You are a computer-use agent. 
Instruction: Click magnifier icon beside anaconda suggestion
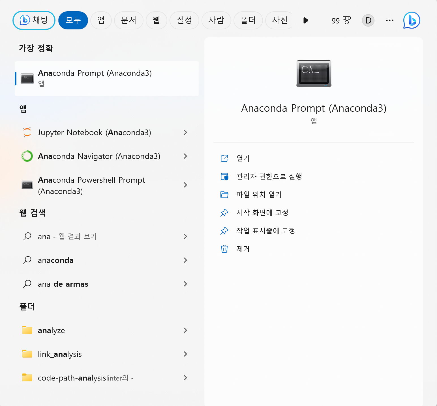click(27, 260)
